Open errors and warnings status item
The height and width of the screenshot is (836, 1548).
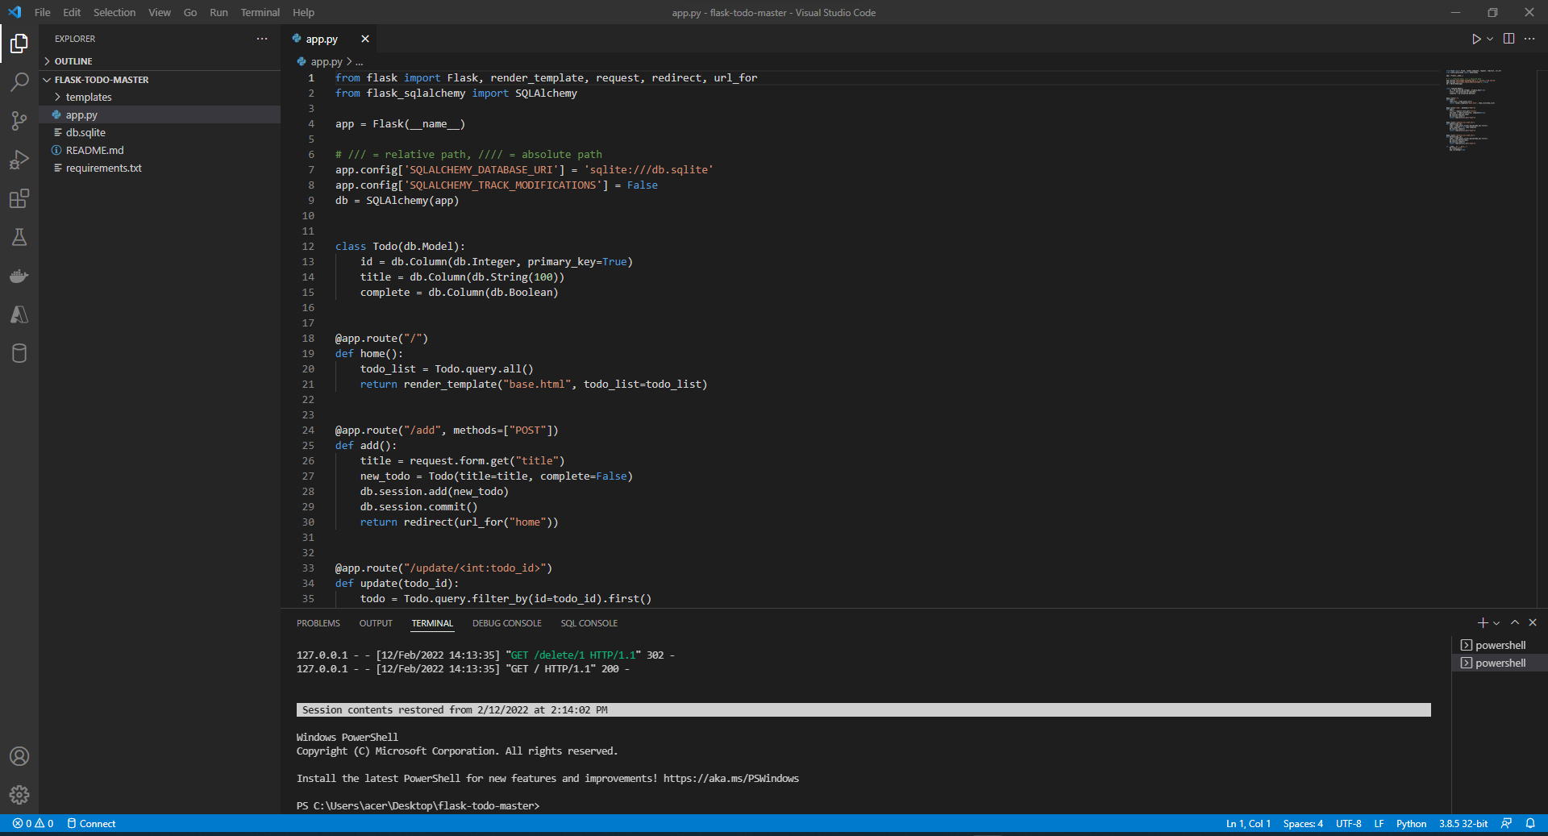click(33, 823)
